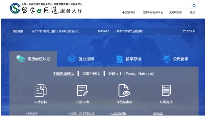Viewport: 206px width, 117px height.
Task: Select 外籍人士 (Foreign Nationals) option
Action: pos(131,74)
